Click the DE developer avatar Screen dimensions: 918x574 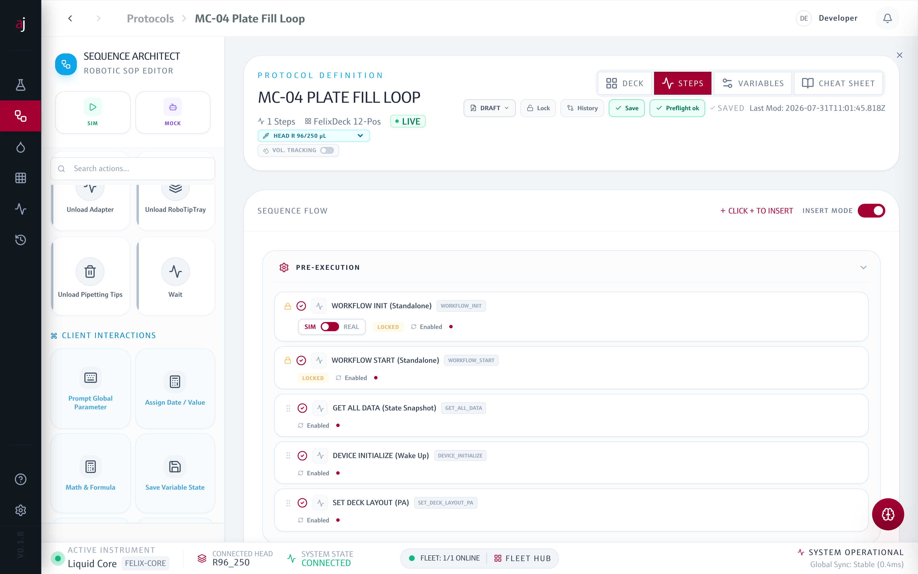pos(804,18)
